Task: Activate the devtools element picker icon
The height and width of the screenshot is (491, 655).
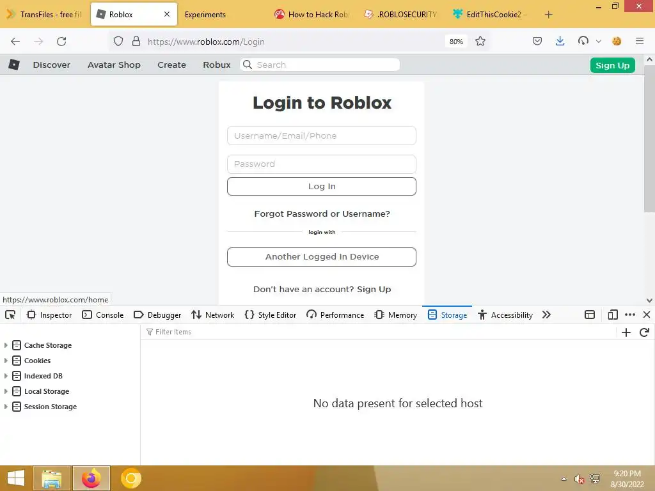Action: click(x=10, y=315)
